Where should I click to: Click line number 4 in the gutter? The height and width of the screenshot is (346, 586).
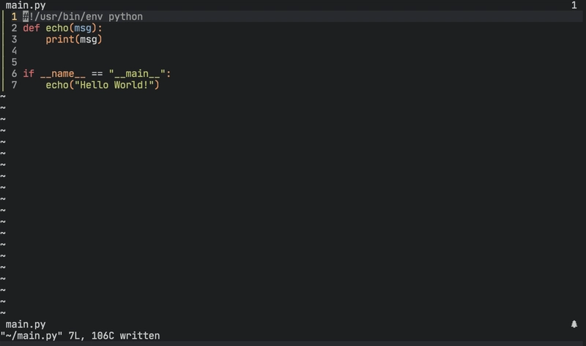click(14, 50)
